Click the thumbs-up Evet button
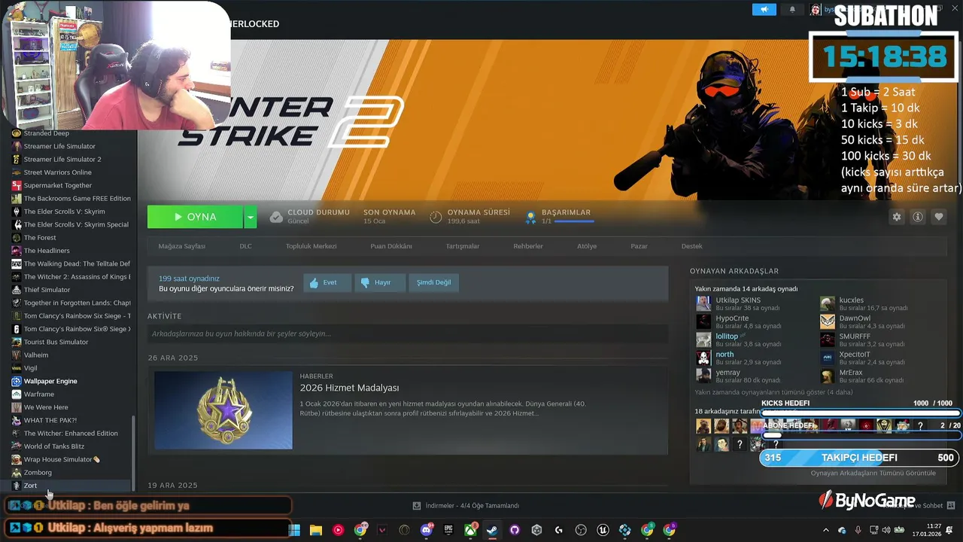The image size is (963, 542). pyautogui.click(x=327, y=282)
